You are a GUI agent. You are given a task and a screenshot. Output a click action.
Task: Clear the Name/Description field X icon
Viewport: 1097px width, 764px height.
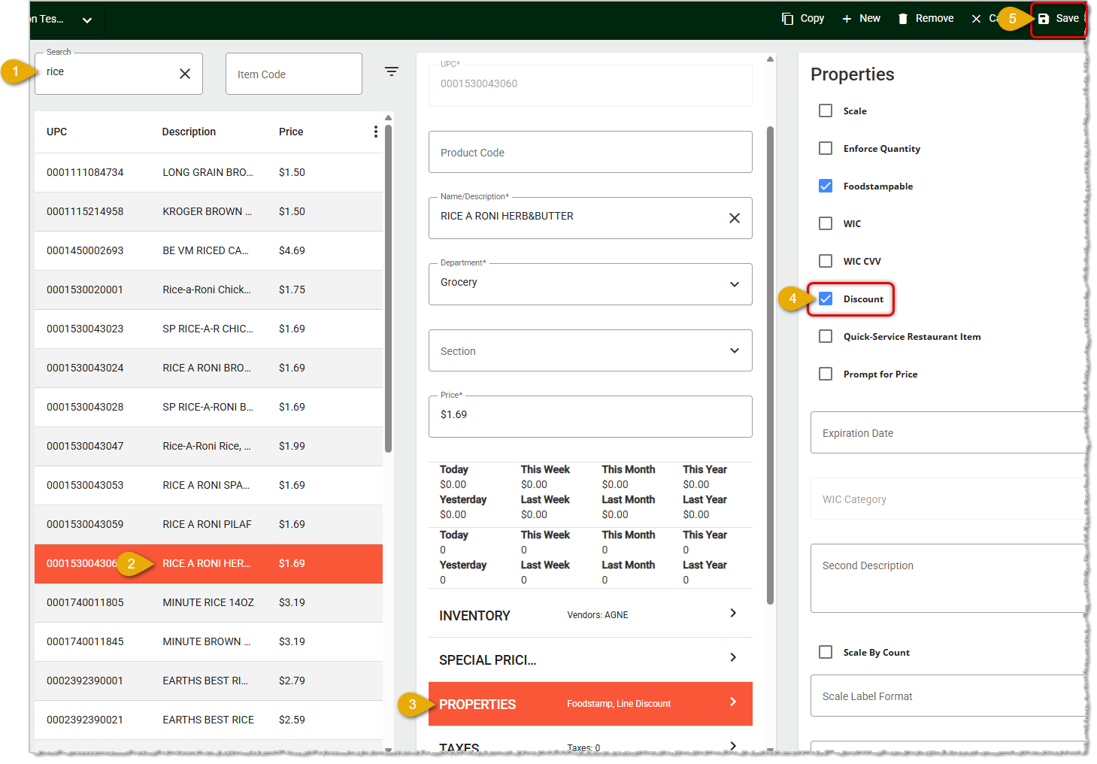click(735, 218)
